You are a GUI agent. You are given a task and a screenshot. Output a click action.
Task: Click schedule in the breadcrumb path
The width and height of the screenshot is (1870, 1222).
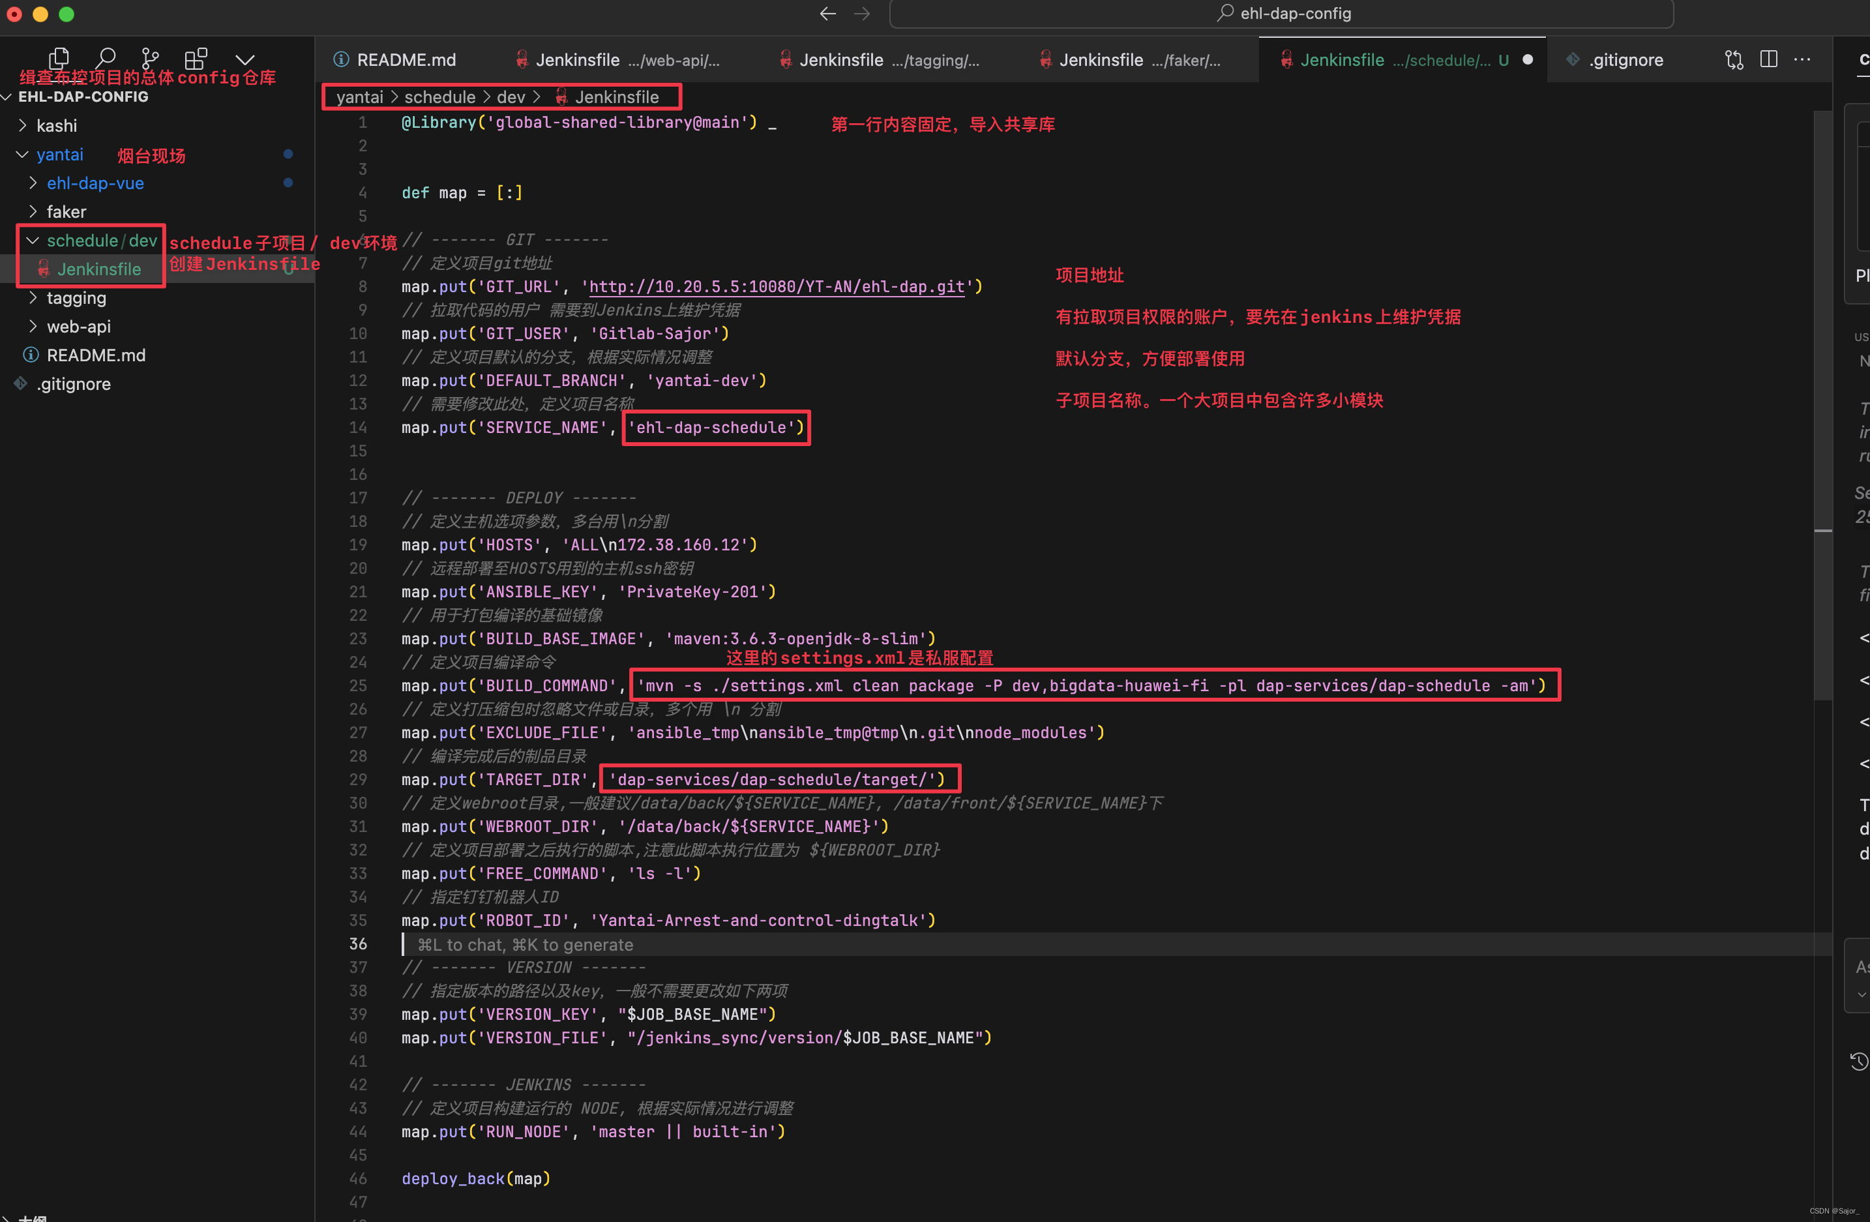439,97
